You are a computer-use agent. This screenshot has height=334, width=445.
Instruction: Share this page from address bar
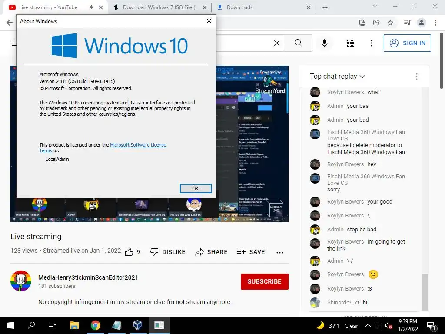tap(376, 23)
